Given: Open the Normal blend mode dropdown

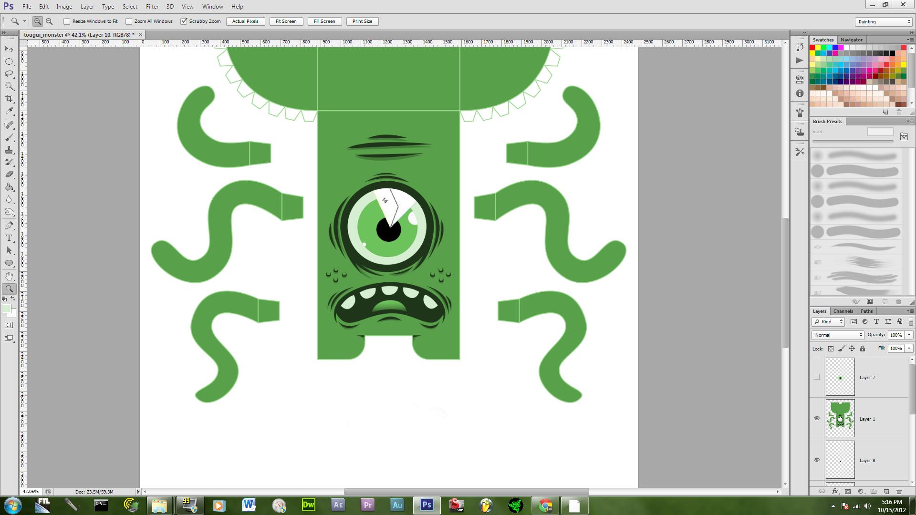Looking at the screenshot, I should point(838,335).
